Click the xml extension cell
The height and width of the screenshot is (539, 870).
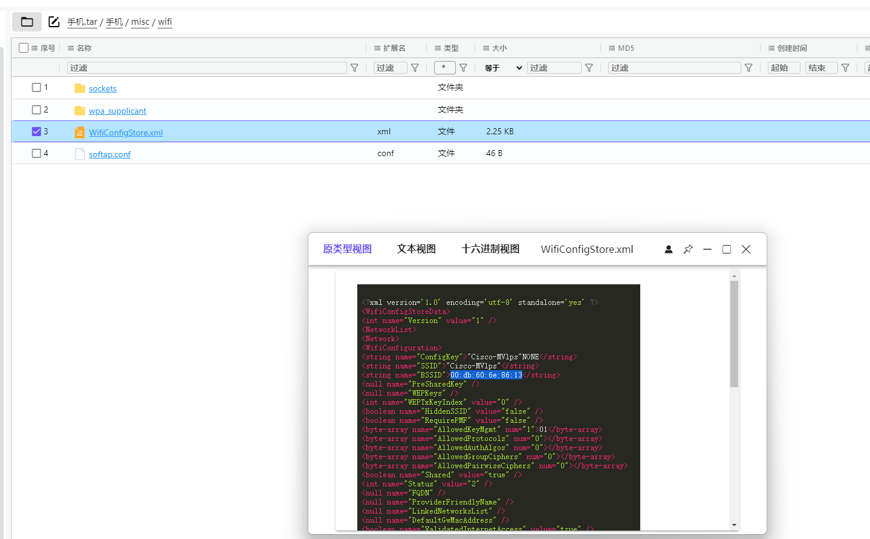(384, 131)
